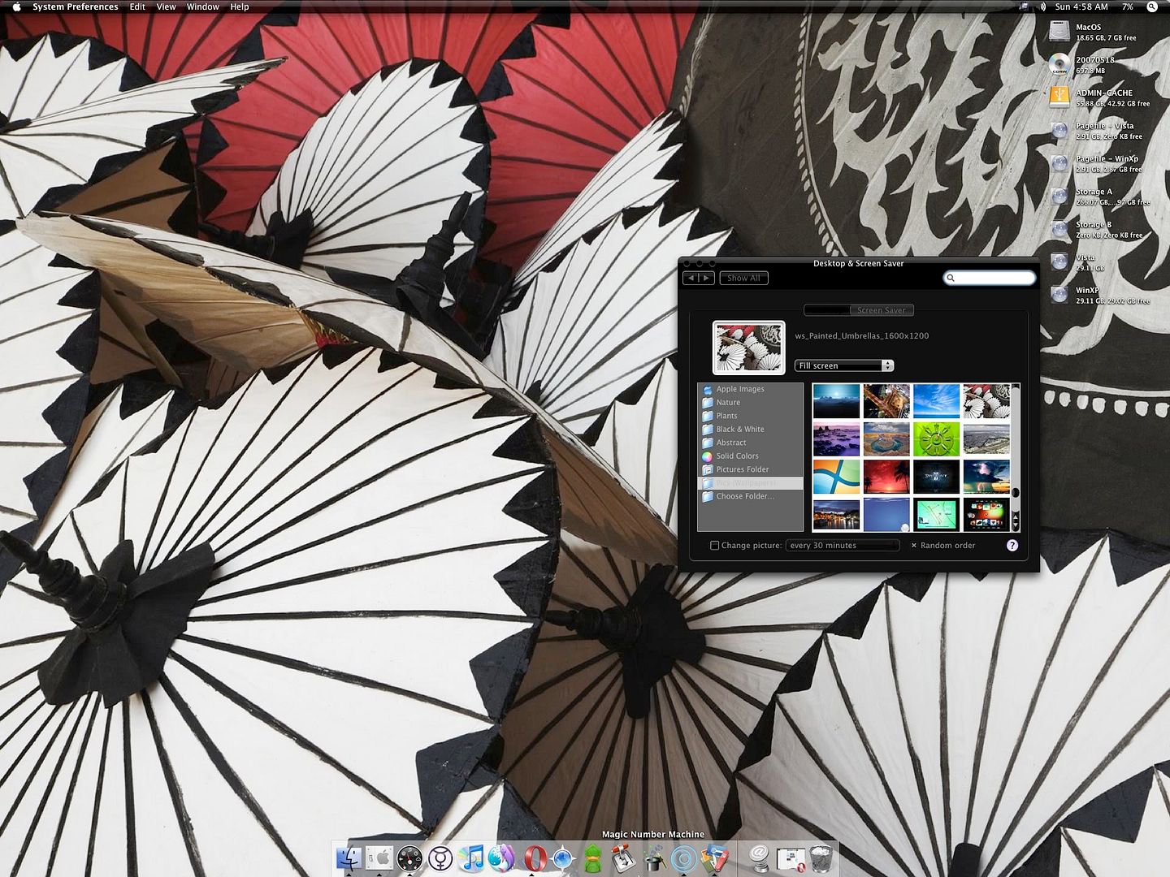Click the volume icon in the menu bar
The image size is (1170, 877).
click(1042, 6)
